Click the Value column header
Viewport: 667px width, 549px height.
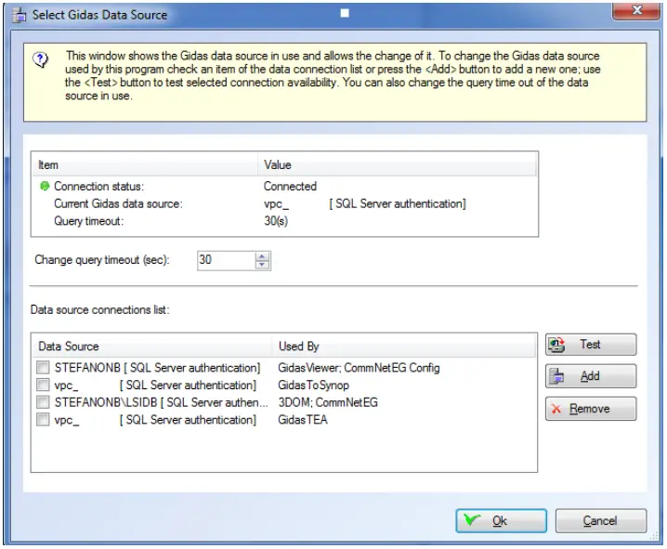[397, 165]
